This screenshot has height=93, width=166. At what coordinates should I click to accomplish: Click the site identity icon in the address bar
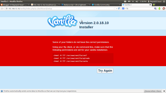click(6, 9)
